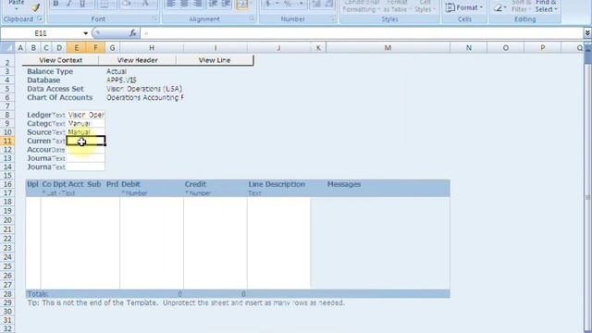Click the 'Chart Of Accounts' label
The width and height of the screenshot is (592, 333).
pyautogui.click(x=59, y=97)
